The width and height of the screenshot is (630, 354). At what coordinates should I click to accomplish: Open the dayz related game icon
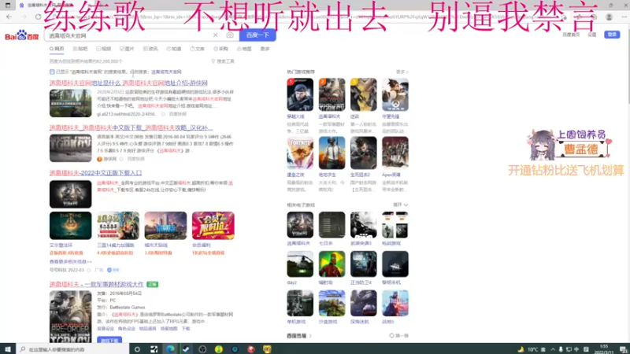tap(300, 264)
